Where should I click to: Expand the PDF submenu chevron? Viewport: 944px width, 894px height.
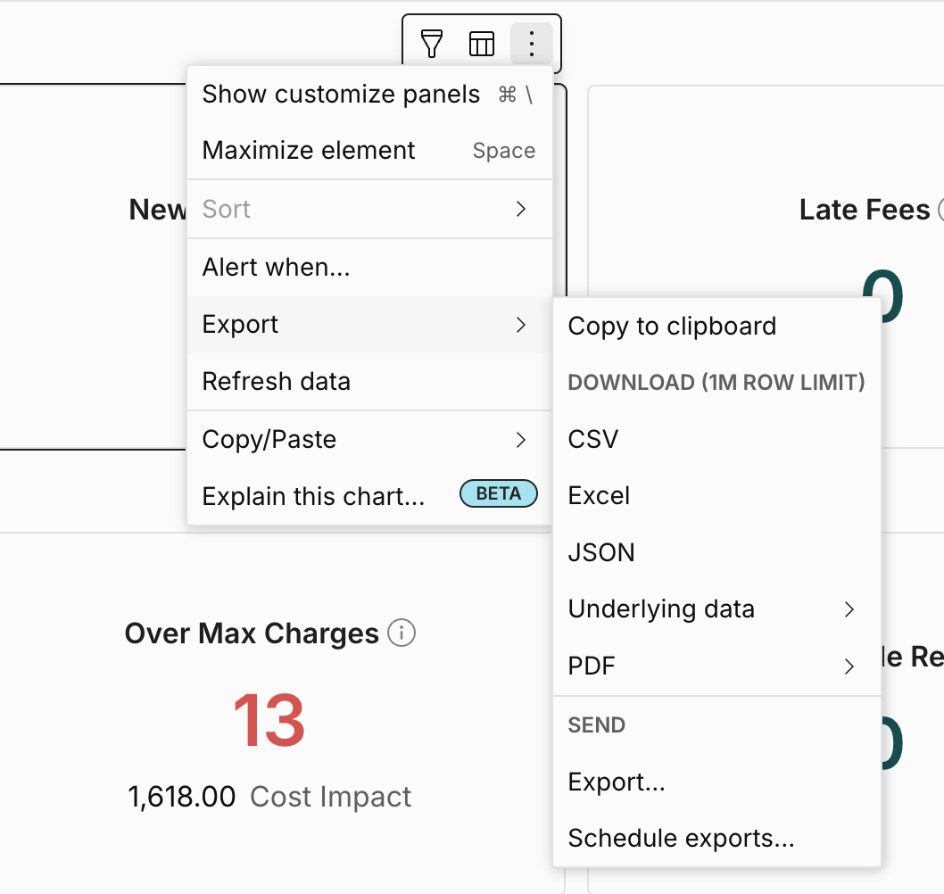tap(849, 666)
